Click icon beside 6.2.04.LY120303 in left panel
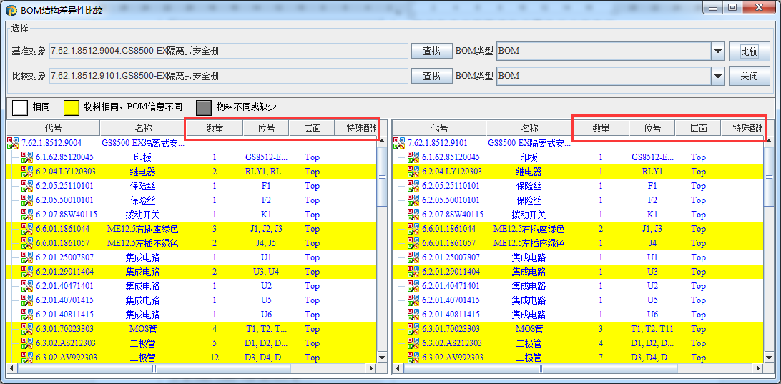 tap(27, 172)
